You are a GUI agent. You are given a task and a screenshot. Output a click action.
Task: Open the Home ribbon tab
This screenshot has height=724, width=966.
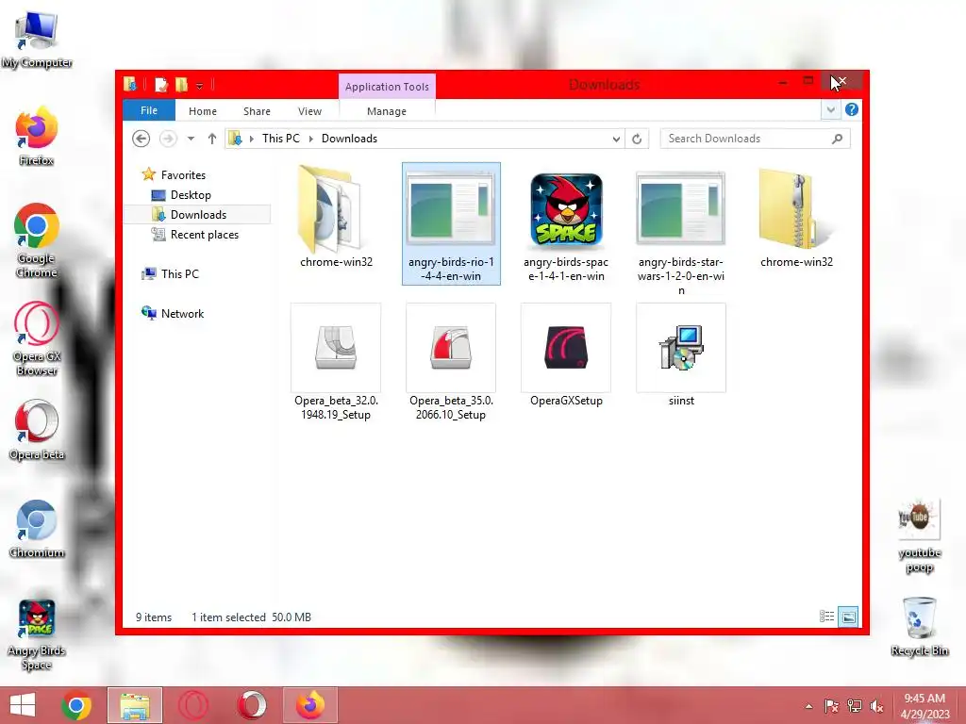click(x=203, y=111)
